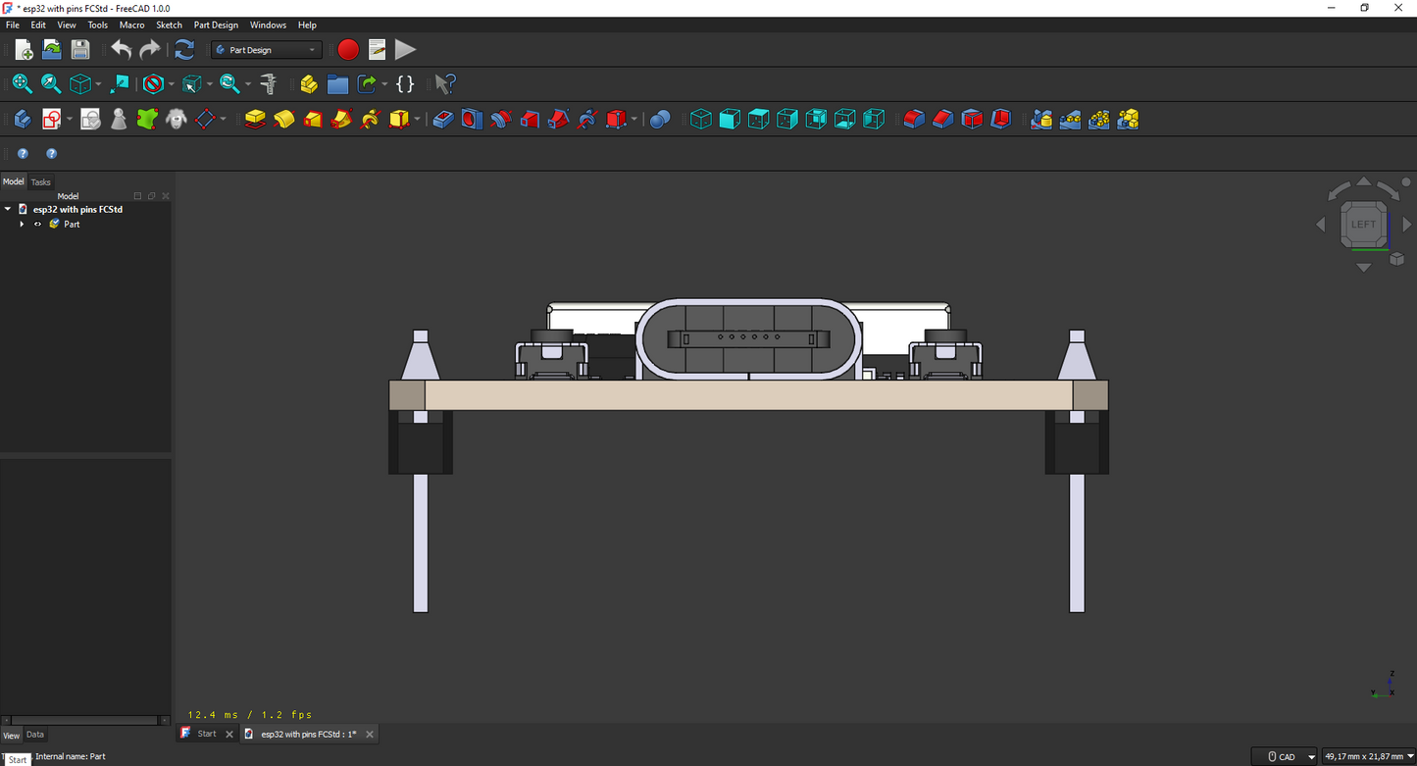Viewport: 1417px width, 766px height.
Task: Click the red macro record button
Action: (348, 50)
